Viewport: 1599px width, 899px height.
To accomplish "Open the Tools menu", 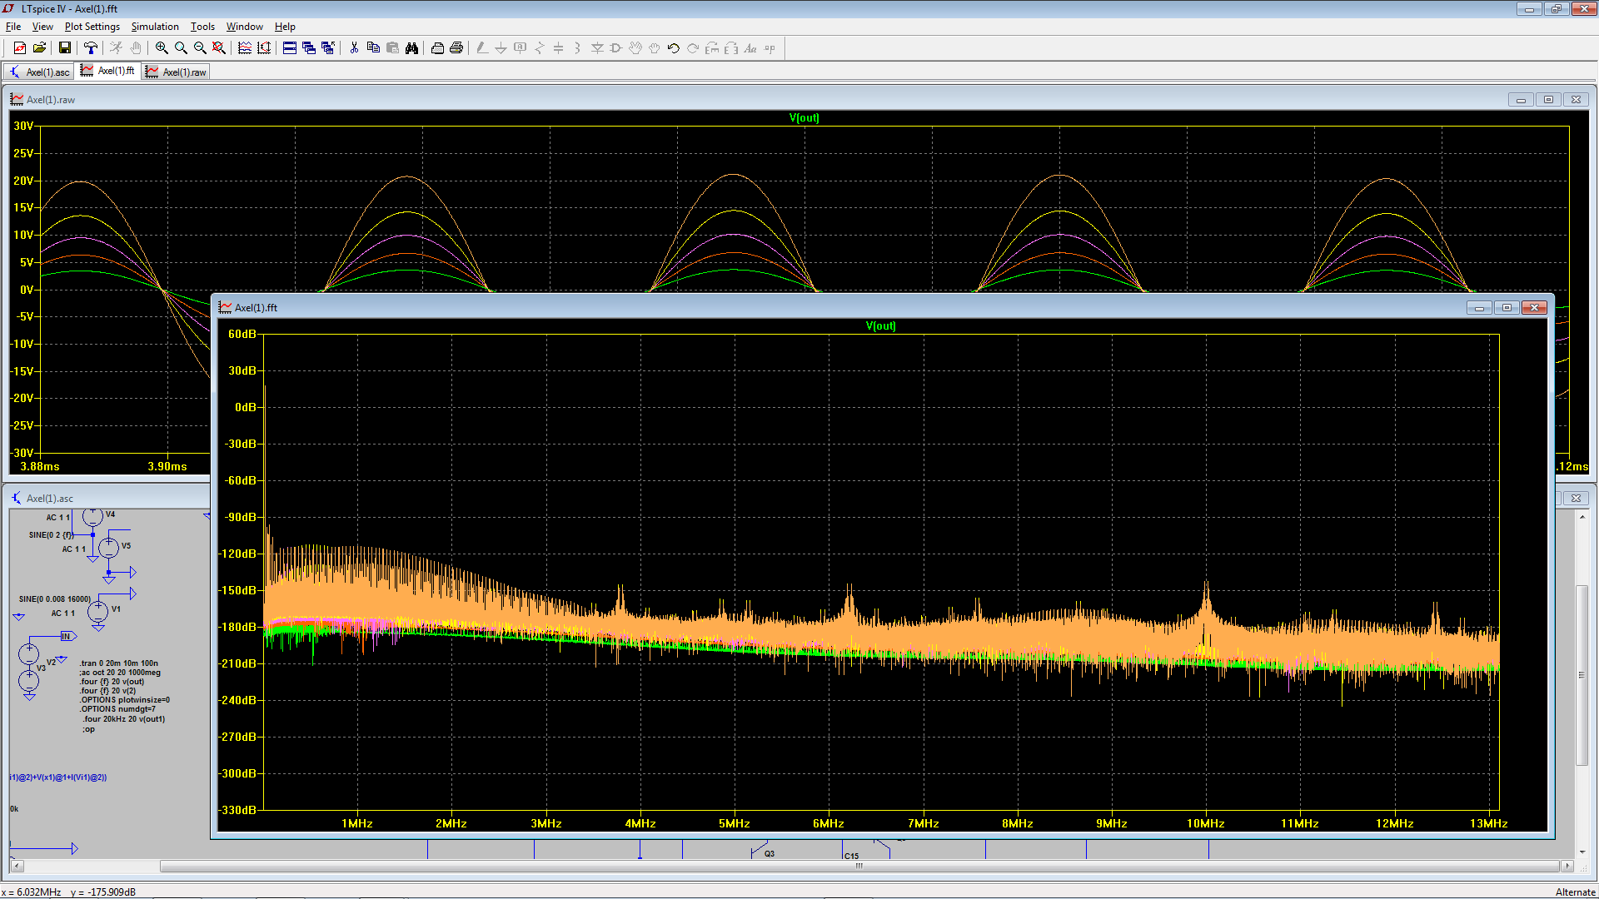I will tap(202, 27).
